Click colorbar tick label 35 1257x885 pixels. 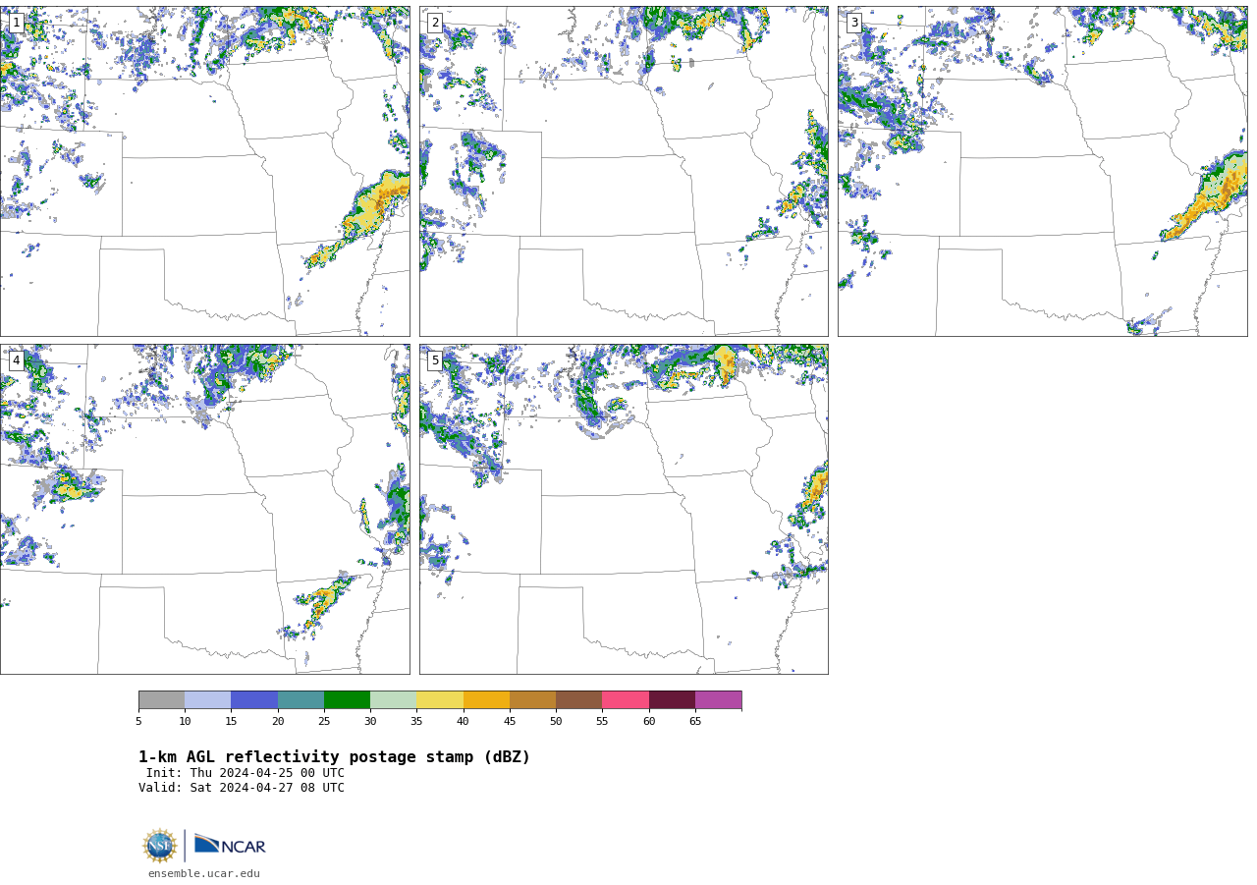[416, 721]
